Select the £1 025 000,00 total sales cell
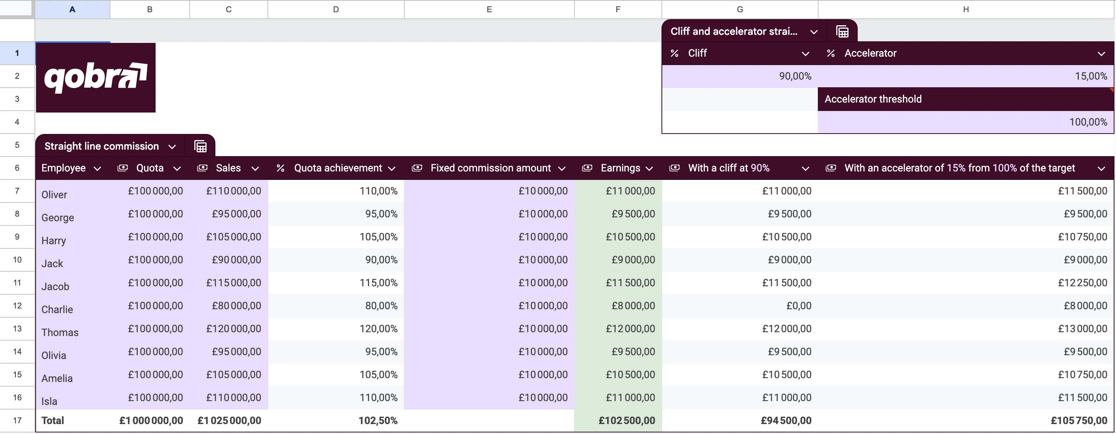This screenshot has height=434, width=1116. click(x=229, y=420)
